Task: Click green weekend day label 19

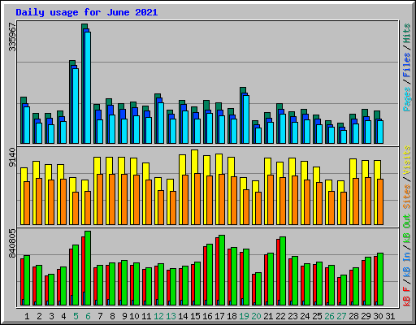Action: 244,316
